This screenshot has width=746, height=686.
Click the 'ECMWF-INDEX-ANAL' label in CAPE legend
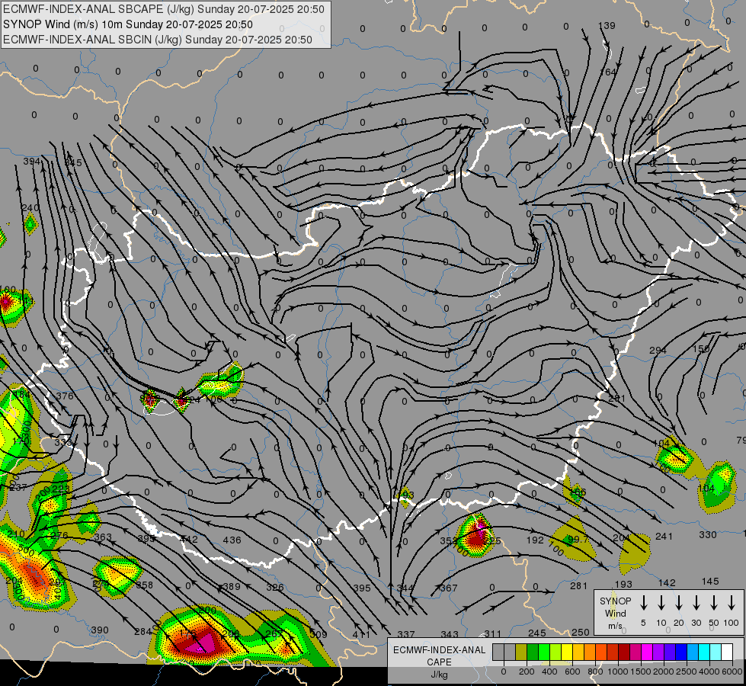pyautogui.click(x=439, y=650)
